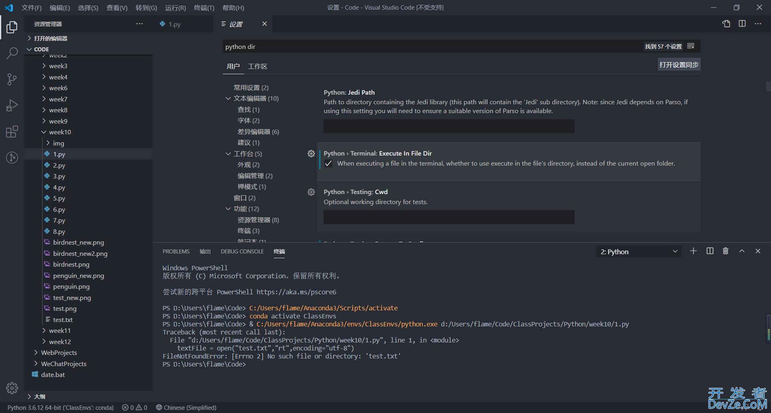Open gear for Testing Cwd setting
771x413 pixels.
pyautogui.click(x=311, y=192)
